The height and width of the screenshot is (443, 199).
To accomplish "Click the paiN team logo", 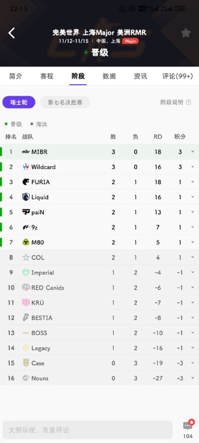I will click(25, 212).
